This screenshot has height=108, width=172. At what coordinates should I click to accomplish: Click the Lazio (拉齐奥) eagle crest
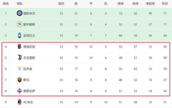click(19, 69)
